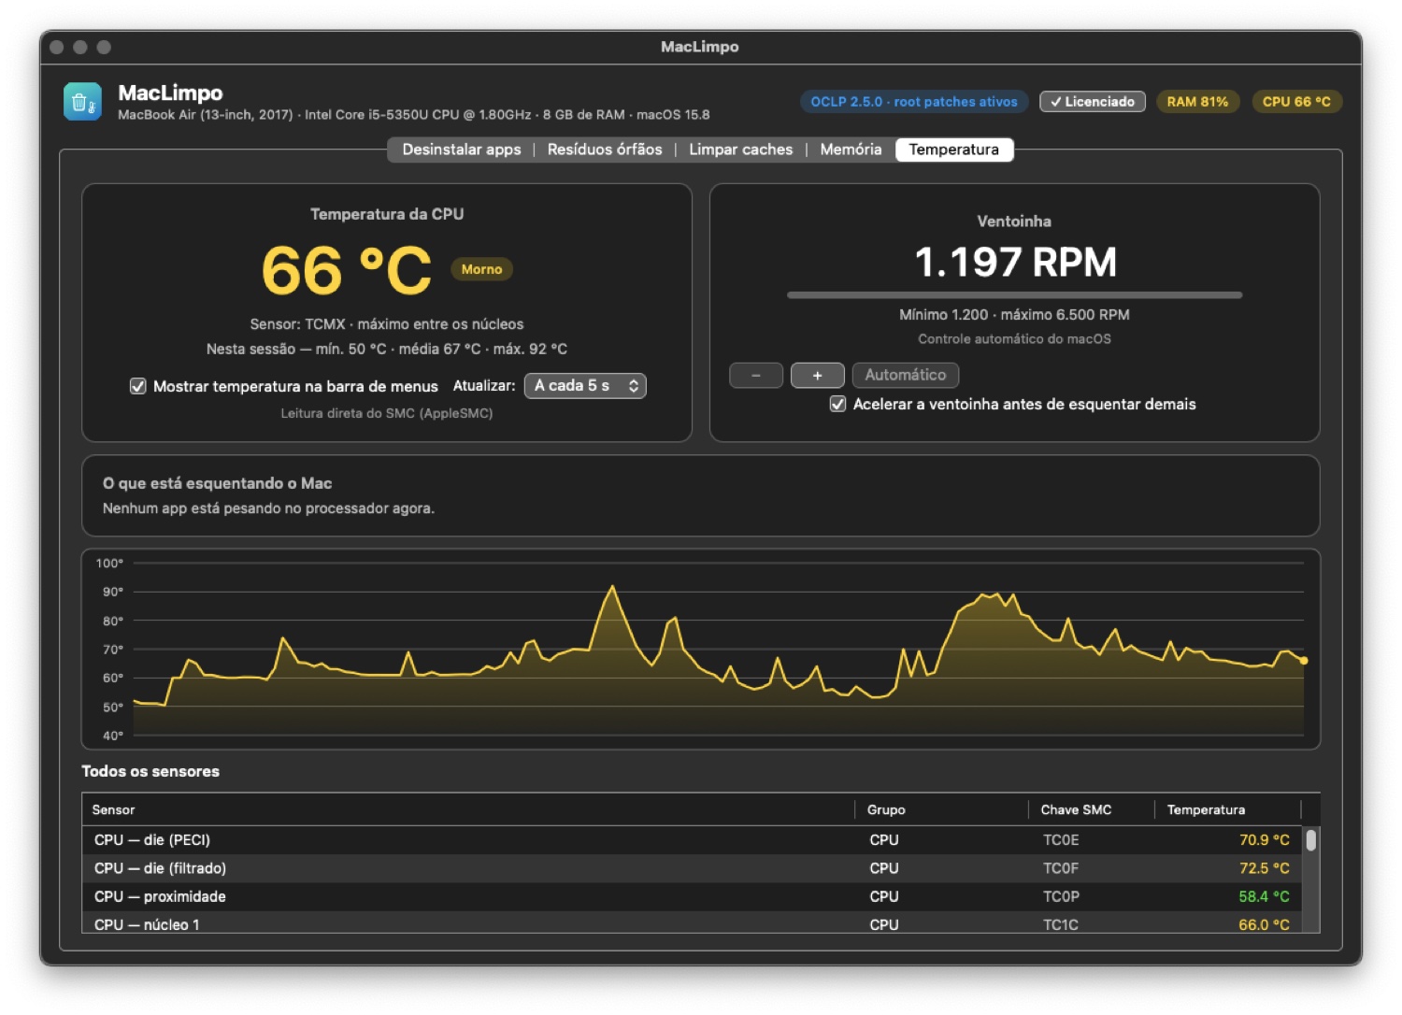Screen dimensions: 1402x1015
Task: Click the Automático fan button
Action: coord(906,375)
